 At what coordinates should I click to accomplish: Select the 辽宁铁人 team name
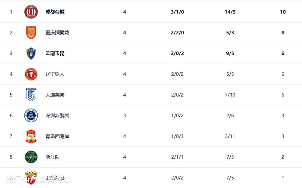tap(55, 74)
